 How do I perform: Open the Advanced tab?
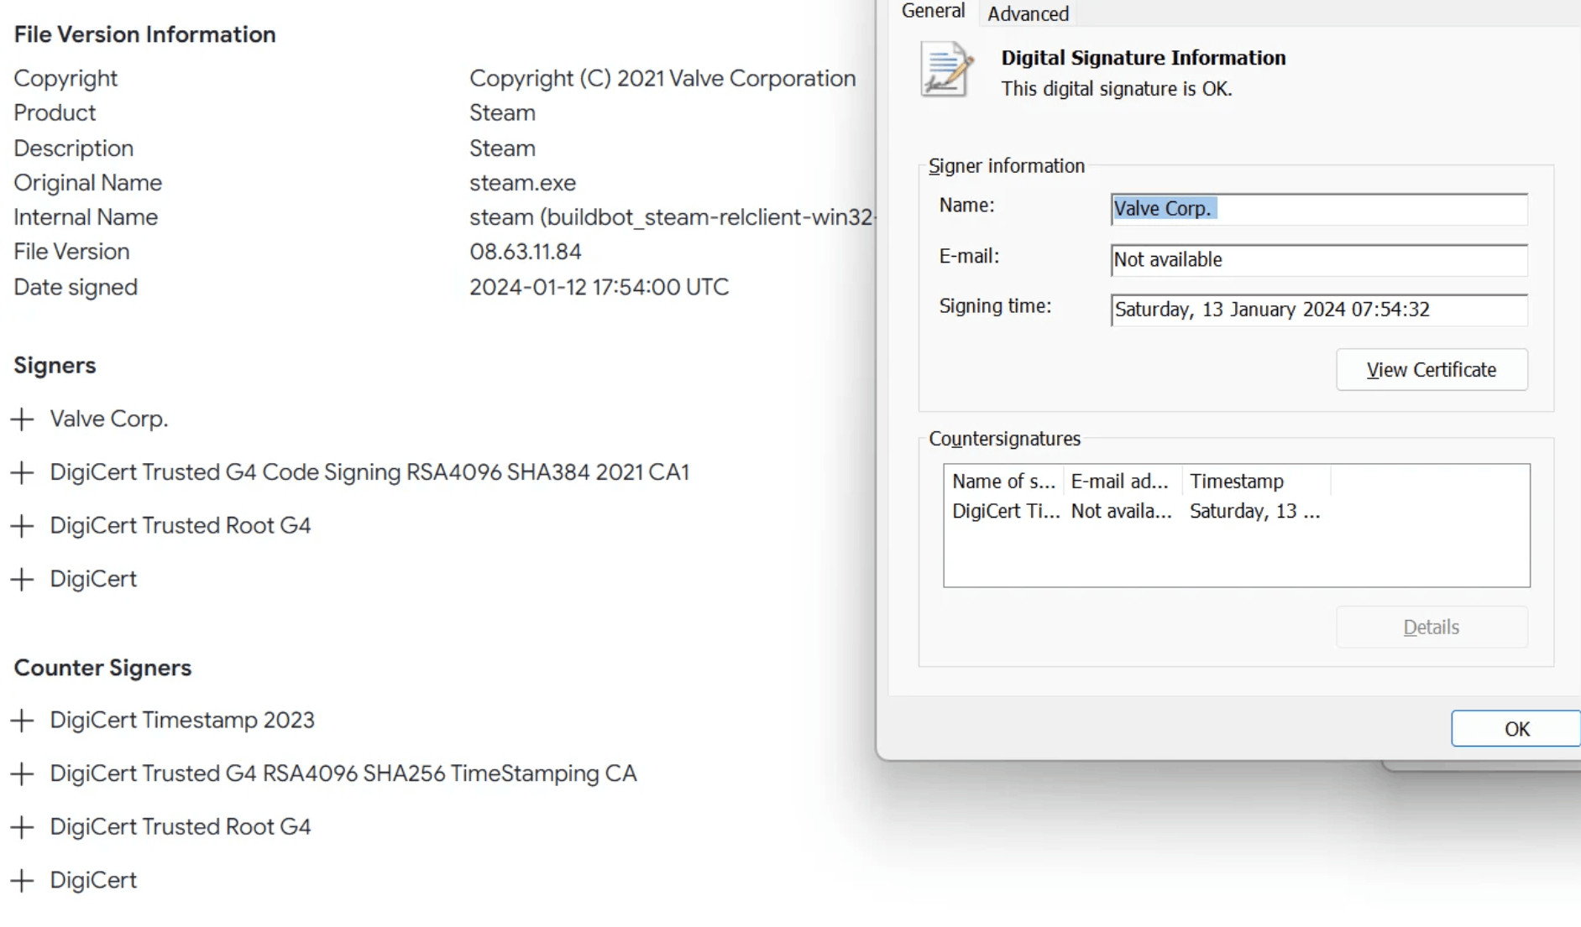coord(1028,13)
